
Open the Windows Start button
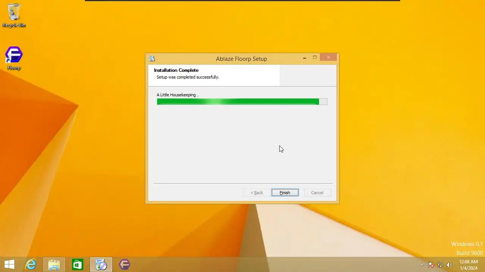9,264
